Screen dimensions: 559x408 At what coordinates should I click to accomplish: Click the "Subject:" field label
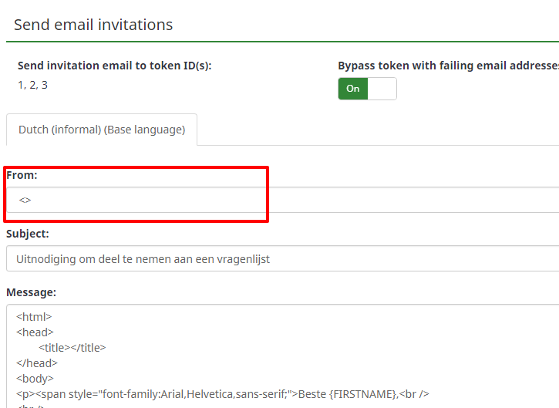point(28,233)
